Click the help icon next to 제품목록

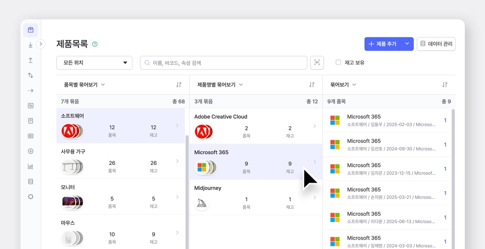[95, 44]
